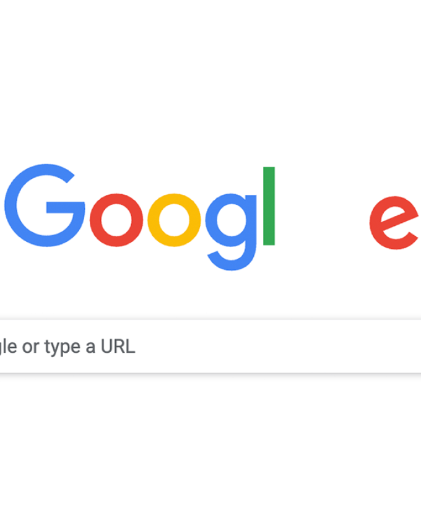Click the word or in the search placeholder
The width and height of the screenshot is (421, 505).
30,348
